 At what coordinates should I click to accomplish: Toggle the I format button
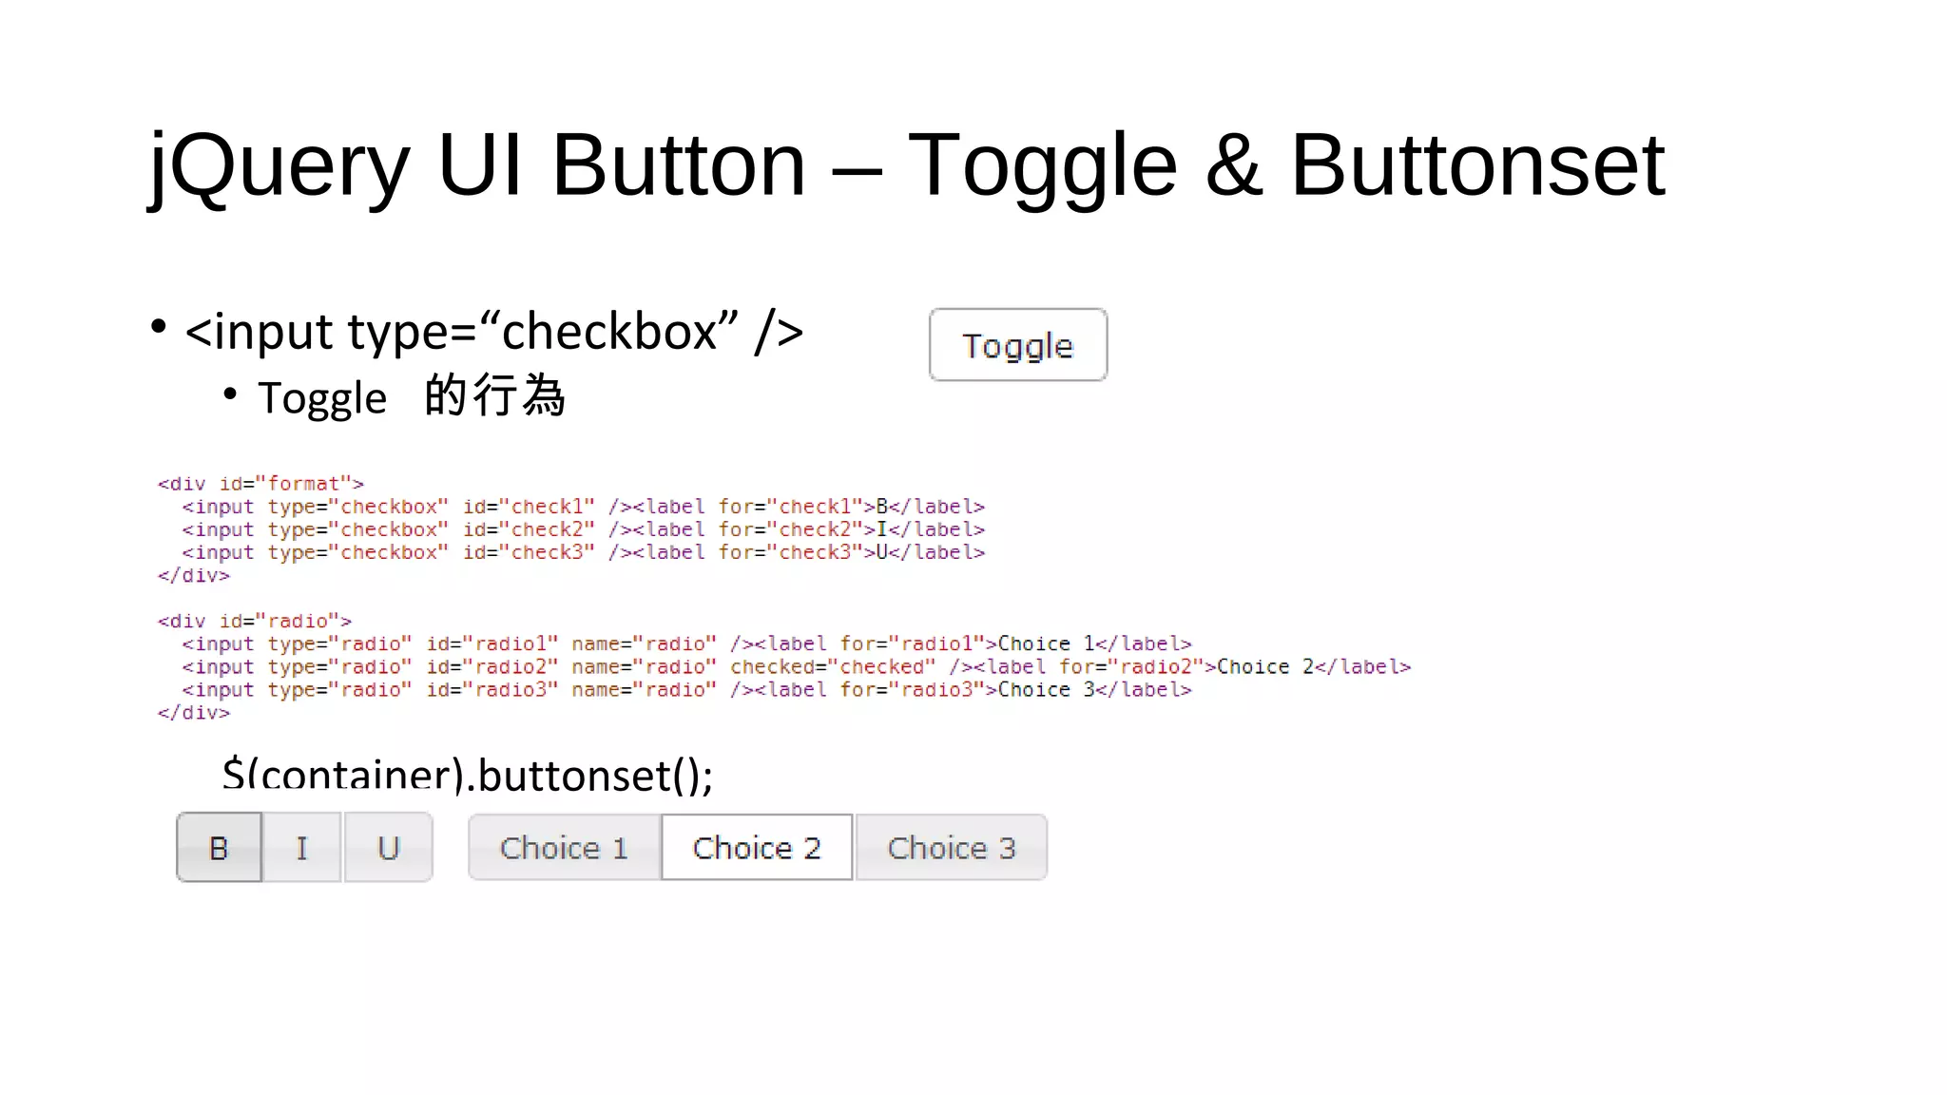301,847
